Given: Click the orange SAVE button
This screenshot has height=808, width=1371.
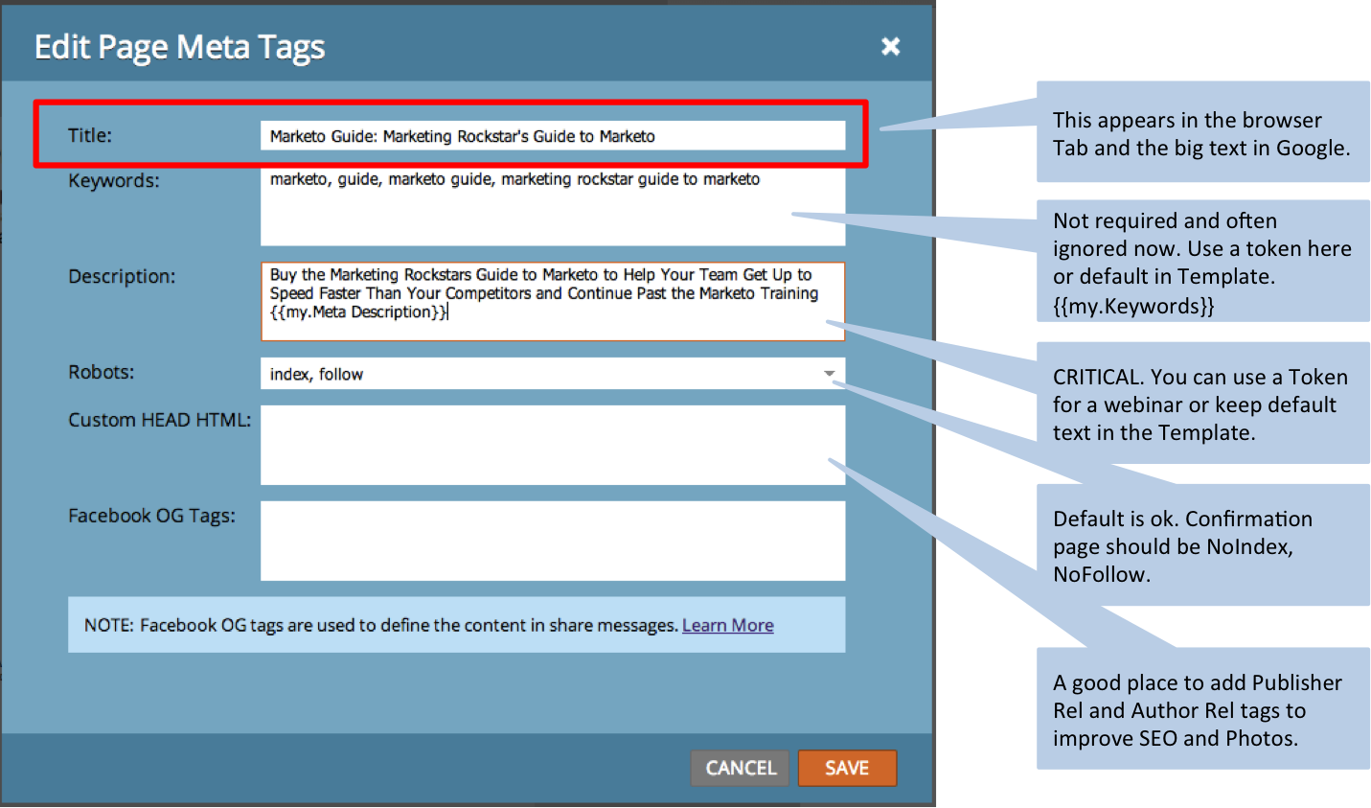Looking at the screenshot, I should (847, 768).
